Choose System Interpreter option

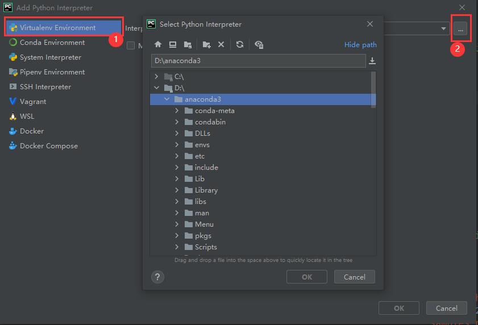(45, 57)
